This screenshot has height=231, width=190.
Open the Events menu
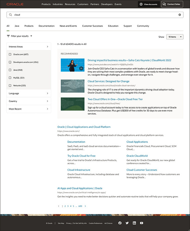point(118,4)
